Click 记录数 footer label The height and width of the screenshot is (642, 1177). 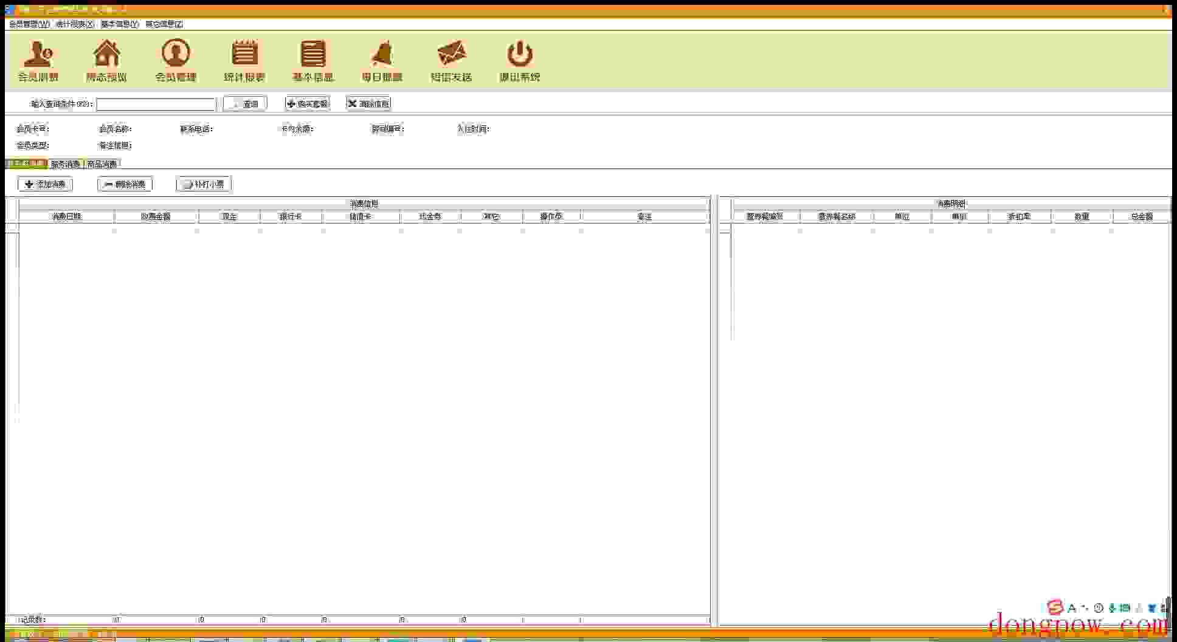pyautogui.click(x=32, y=620)
